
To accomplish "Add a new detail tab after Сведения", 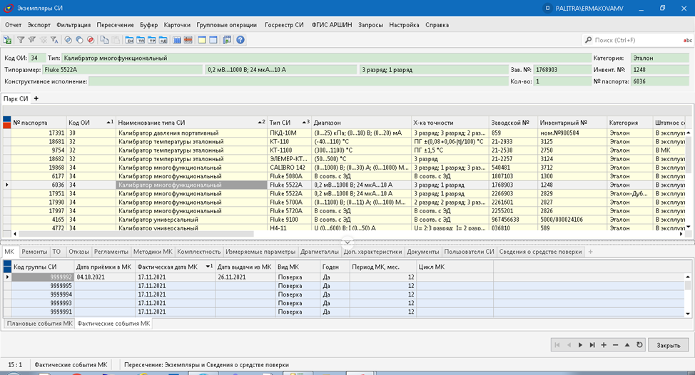I will [x=590, y=252].
